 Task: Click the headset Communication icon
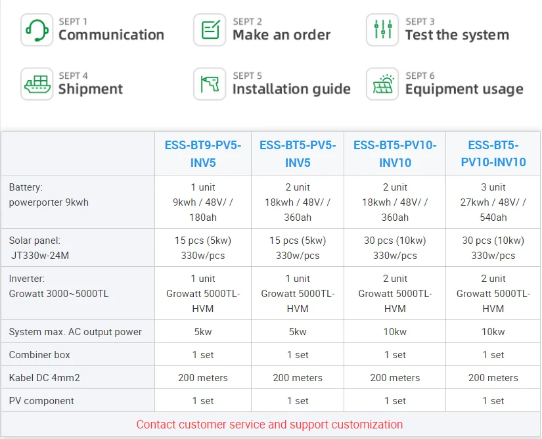click(37, 30)
